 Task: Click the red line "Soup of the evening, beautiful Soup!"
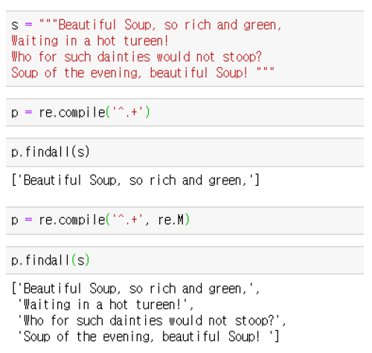(x=129, y=73)
